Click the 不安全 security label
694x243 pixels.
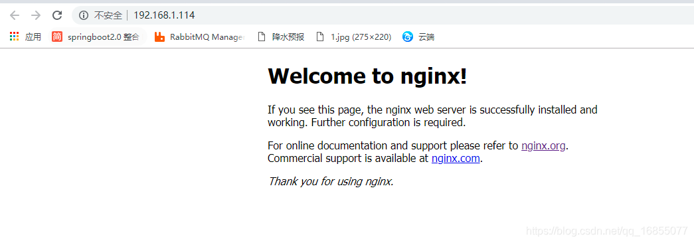tap(108, 15)
